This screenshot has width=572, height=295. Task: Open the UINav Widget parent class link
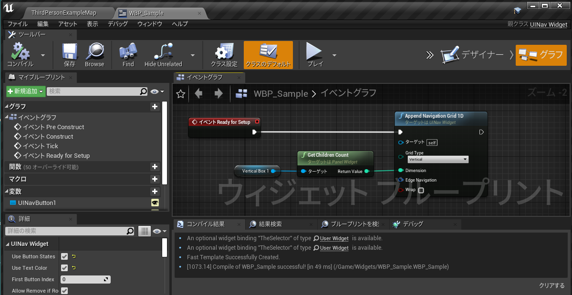coord(548,24)
